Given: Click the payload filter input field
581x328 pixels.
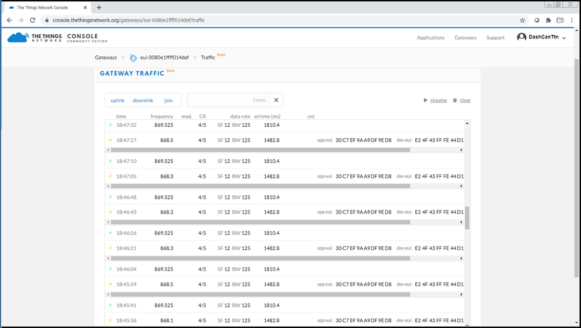Looking at the screenshot, I should tap(228, 100).
